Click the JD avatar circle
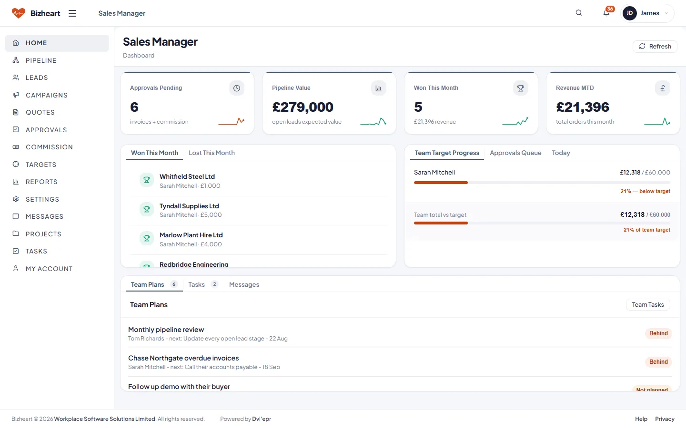The height and width of the screenshot is (428, 686). click(630, 13)
